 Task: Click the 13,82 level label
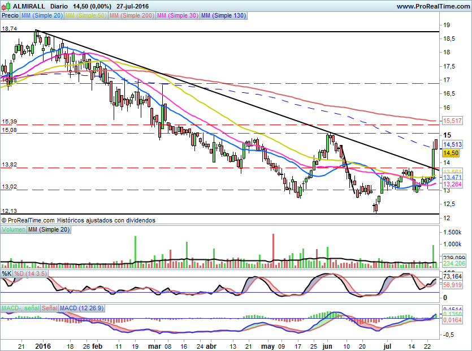point(10,165)
